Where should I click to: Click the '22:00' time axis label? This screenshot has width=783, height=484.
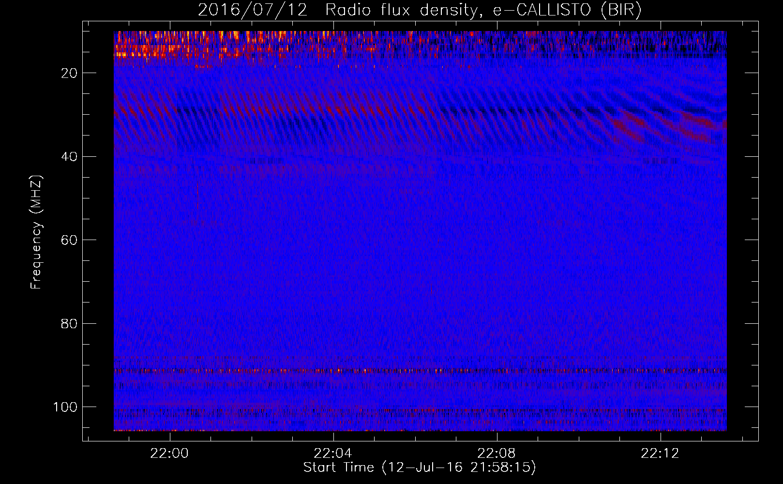[169, 454]
